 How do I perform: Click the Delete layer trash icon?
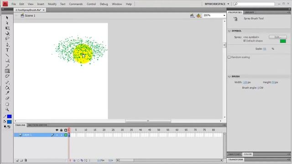26,160
